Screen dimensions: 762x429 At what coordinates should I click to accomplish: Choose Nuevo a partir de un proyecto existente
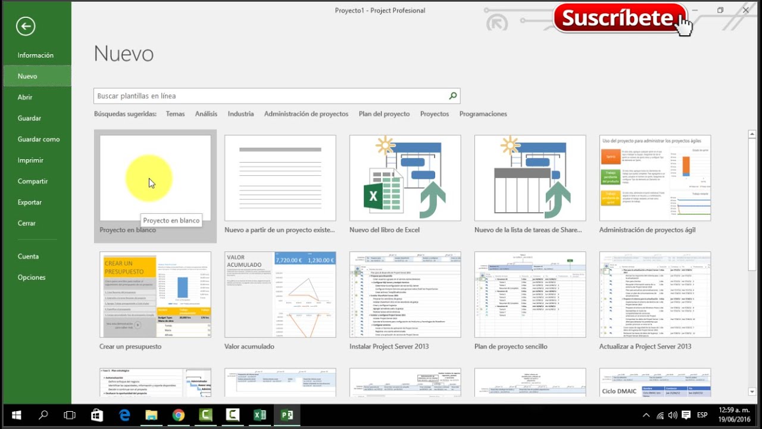tap(280, 186)
